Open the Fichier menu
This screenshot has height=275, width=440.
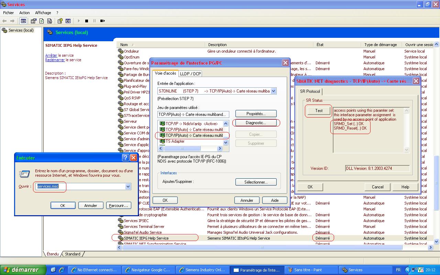(9, 13)
